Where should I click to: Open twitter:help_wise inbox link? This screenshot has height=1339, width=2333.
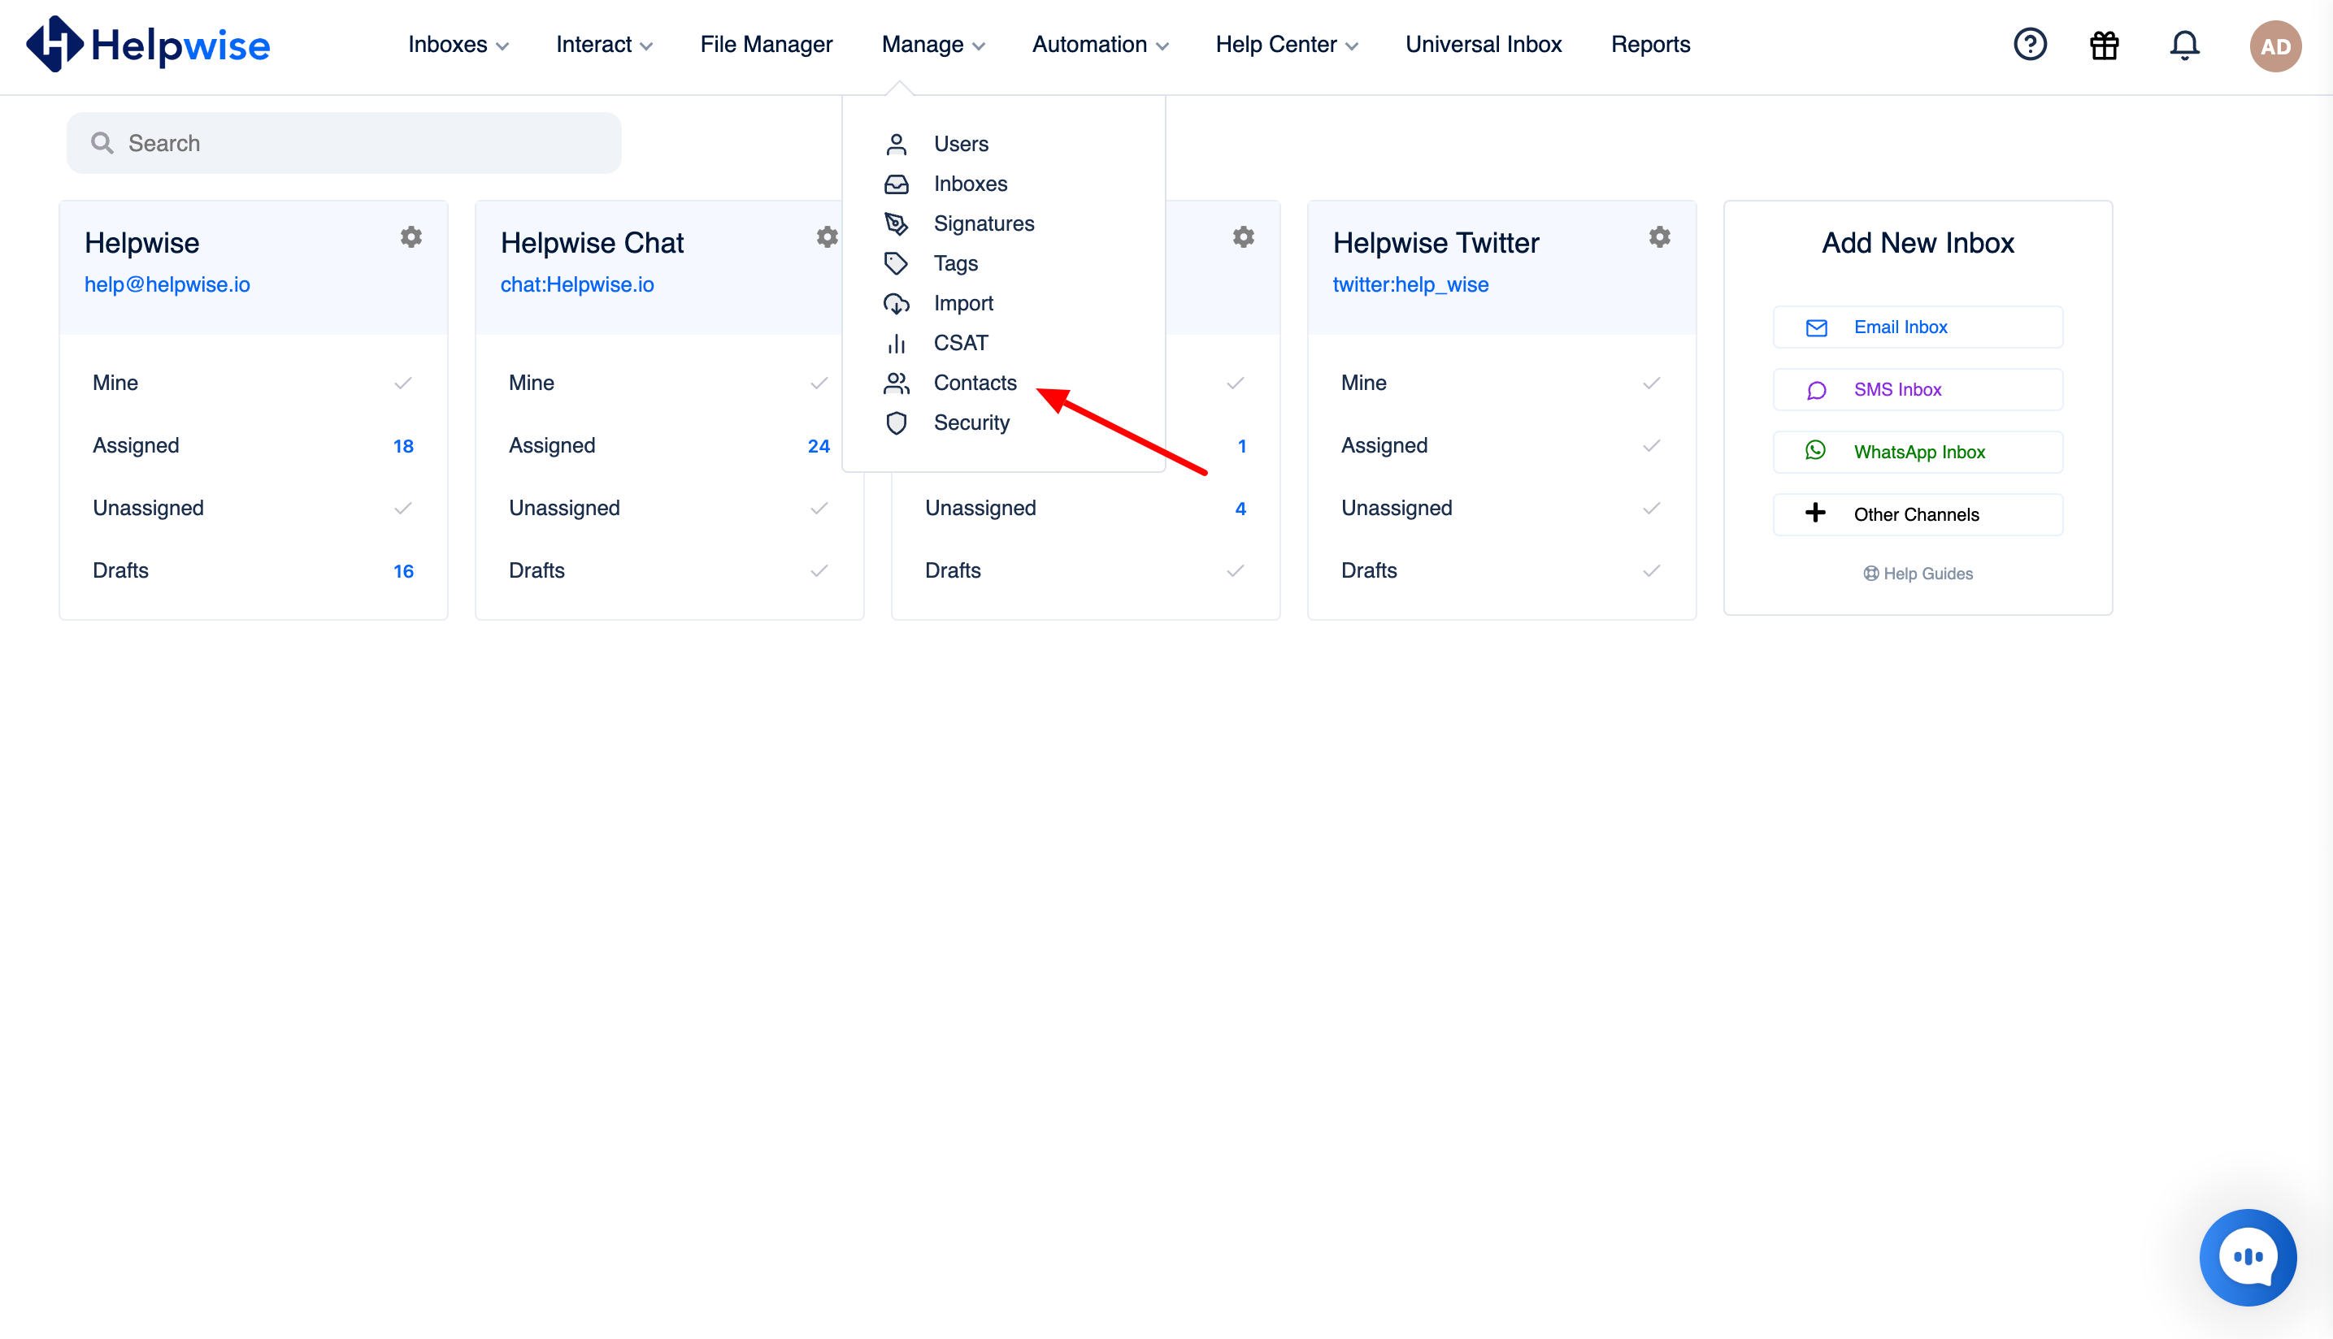pos(1410,285)
